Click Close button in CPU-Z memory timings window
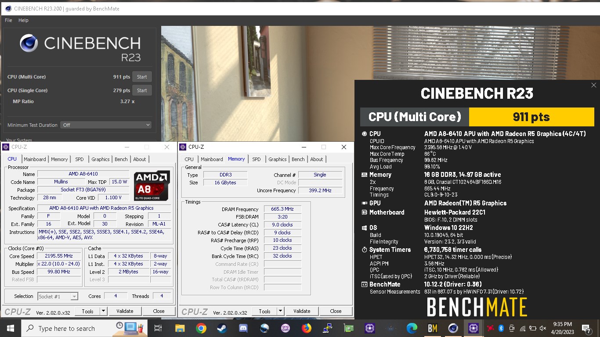Viewport: 600px width, 337px height. [336, 311]
